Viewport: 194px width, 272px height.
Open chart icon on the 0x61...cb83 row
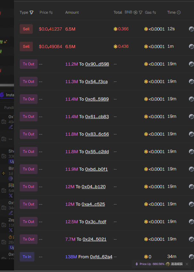pos(191,117)
